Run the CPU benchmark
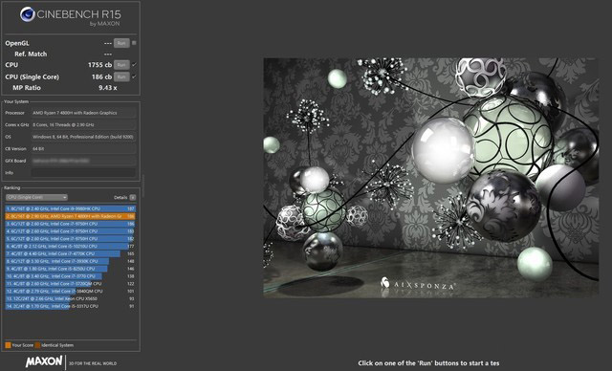The image size is (612, 371). tap(121, 65)
